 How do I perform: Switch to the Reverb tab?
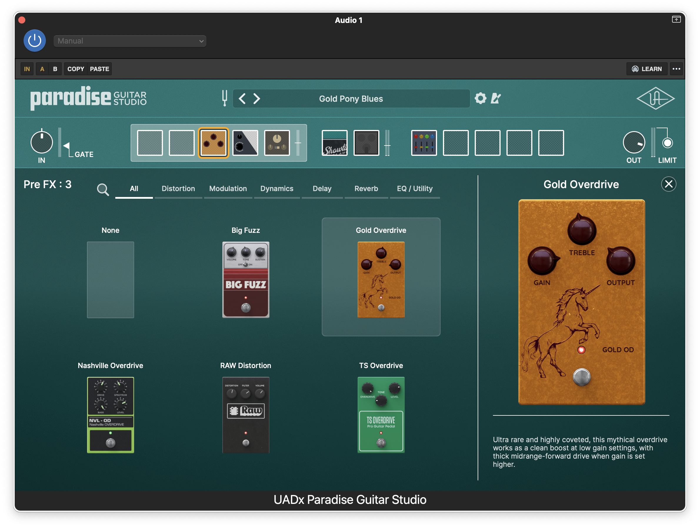click(x=366, y=189)
